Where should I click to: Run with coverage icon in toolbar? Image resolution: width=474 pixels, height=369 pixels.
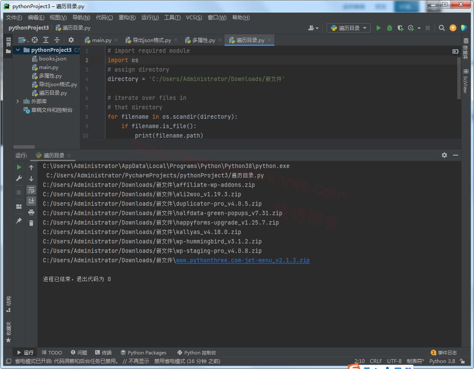click(x=400, y=28)
